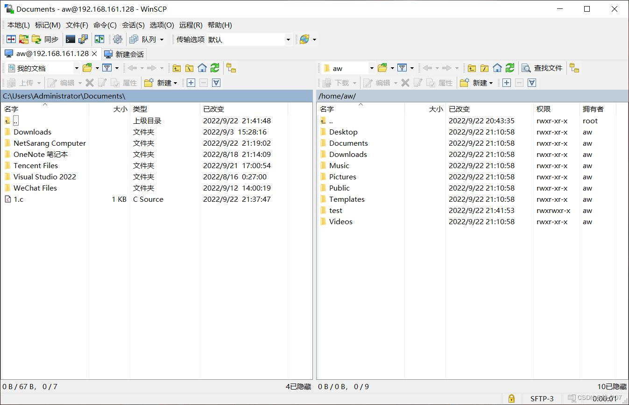Click remote path /home/aw/ bar
629x405 pixels.
(473, 96)
